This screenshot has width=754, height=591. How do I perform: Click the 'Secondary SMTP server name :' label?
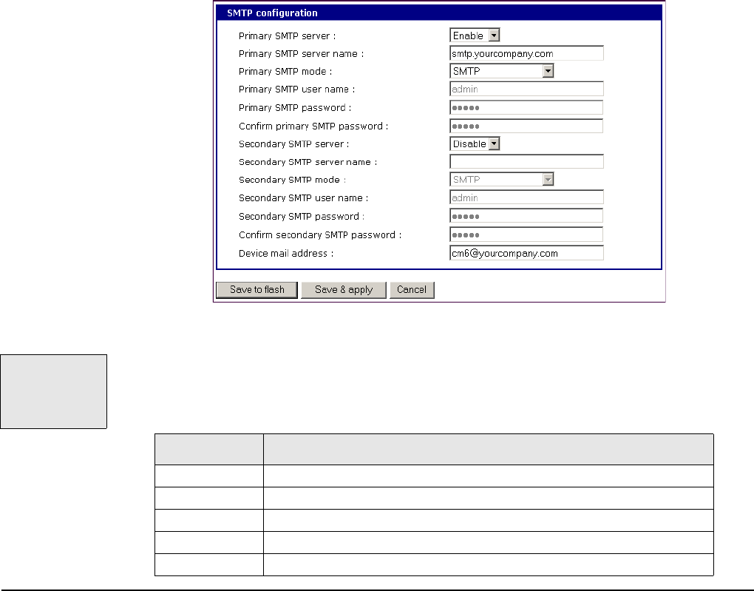click(x=308, y=162)
